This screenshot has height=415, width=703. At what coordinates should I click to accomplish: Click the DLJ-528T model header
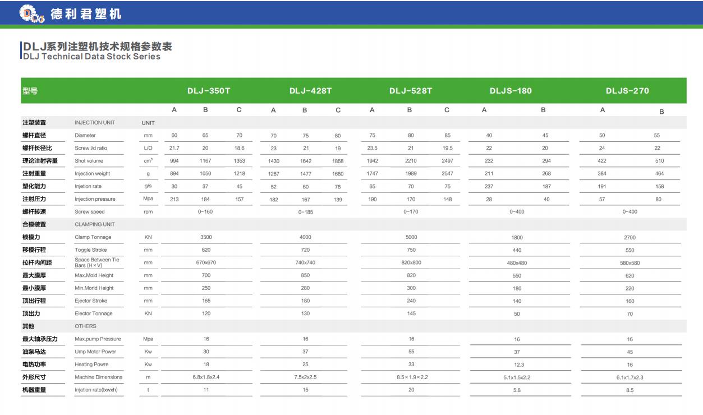point(411,91)
